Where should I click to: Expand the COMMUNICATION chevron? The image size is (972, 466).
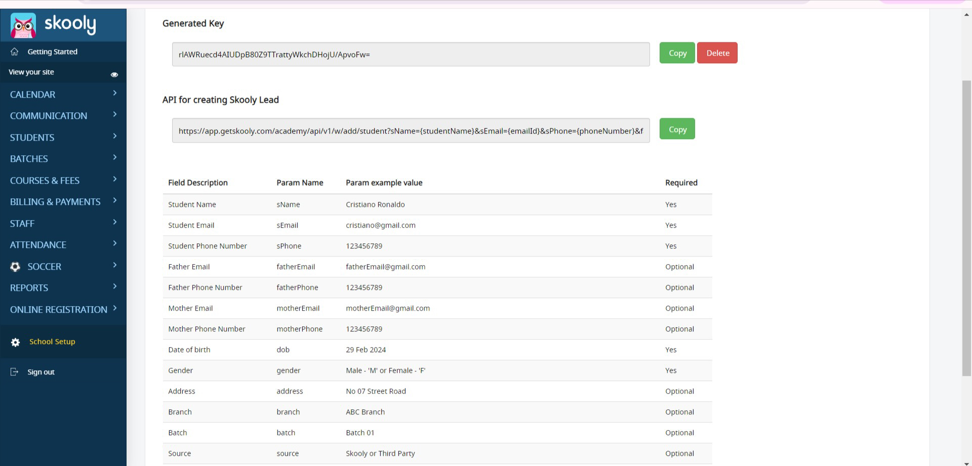115,114
